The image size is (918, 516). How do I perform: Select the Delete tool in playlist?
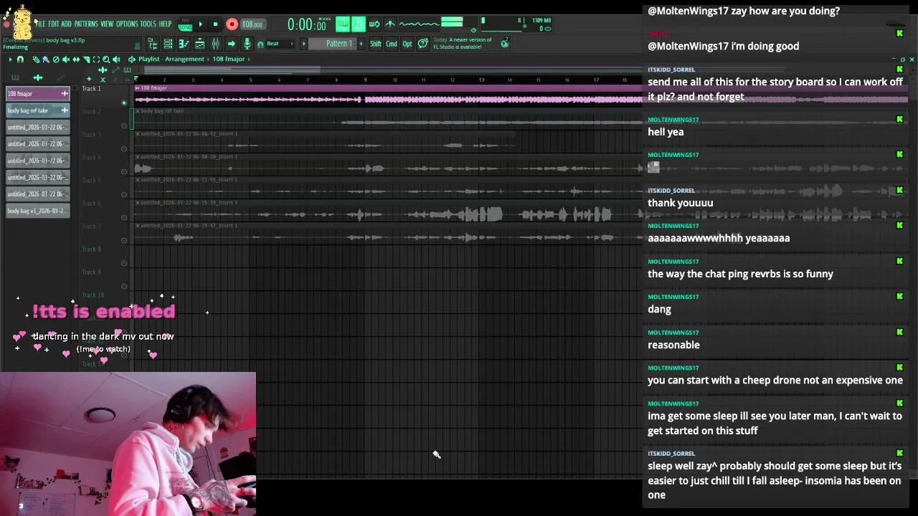coord(56,59)
